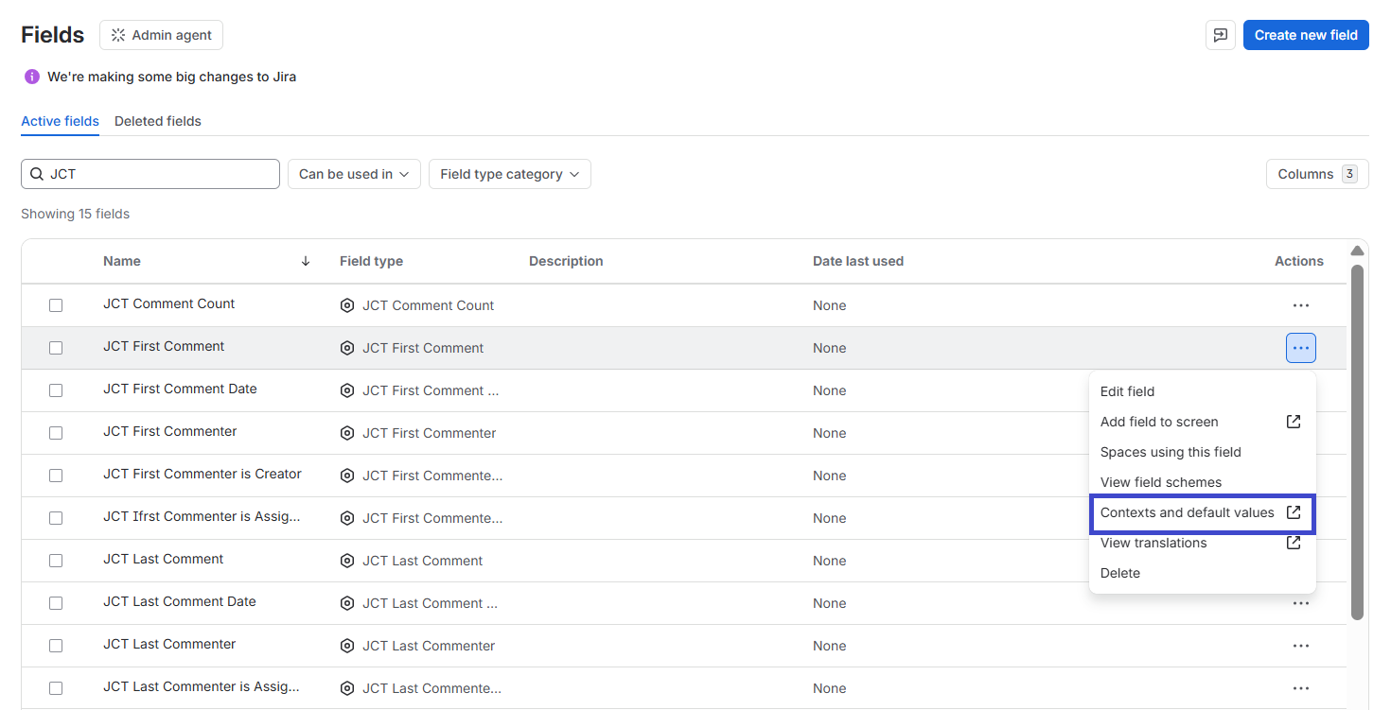
Task: Click the Description column header
Action: 566,261
